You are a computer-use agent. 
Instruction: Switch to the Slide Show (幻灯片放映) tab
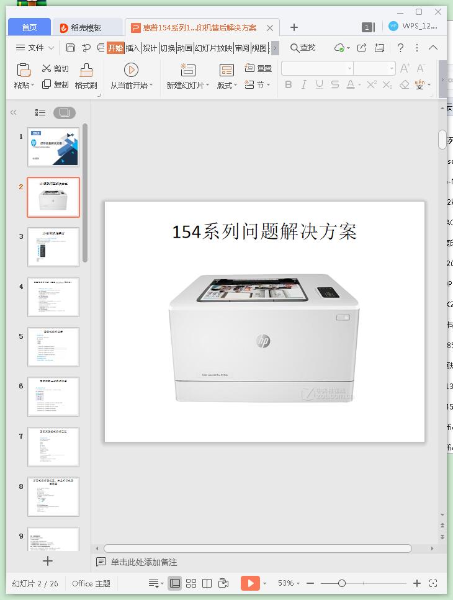[x=213, y=48]
